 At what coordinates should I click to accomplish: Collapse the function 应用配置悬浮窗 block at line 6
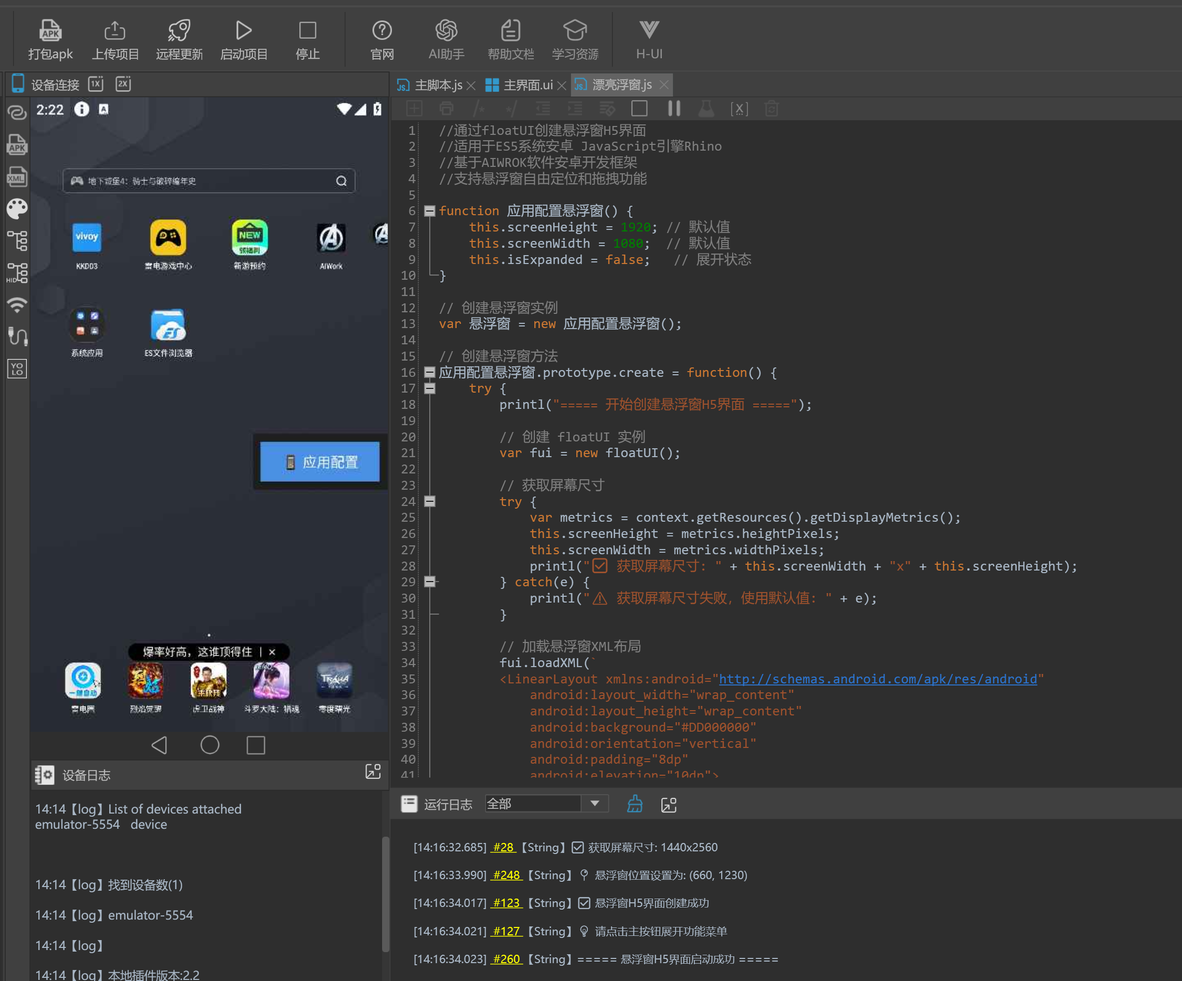(429, 211)
